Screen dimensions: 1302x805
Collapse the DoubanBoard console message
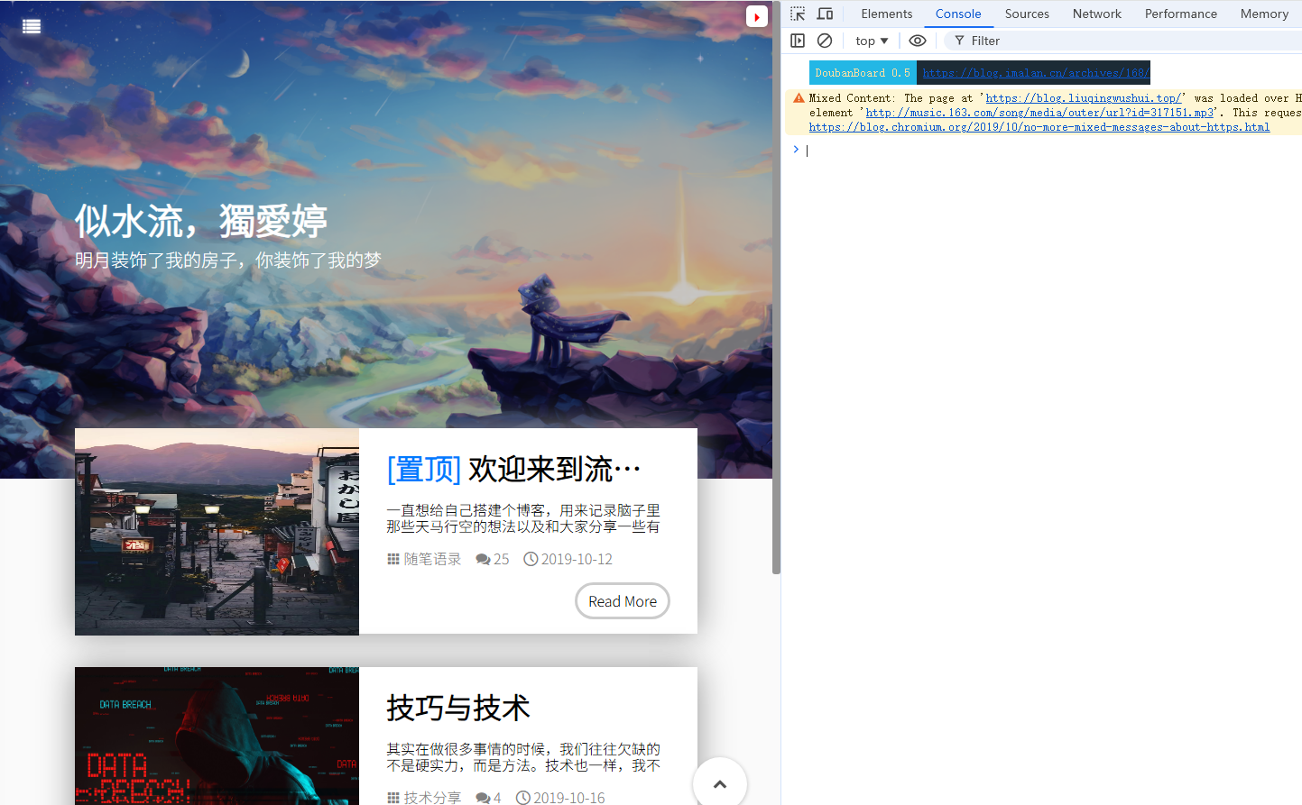click(860, 72)
